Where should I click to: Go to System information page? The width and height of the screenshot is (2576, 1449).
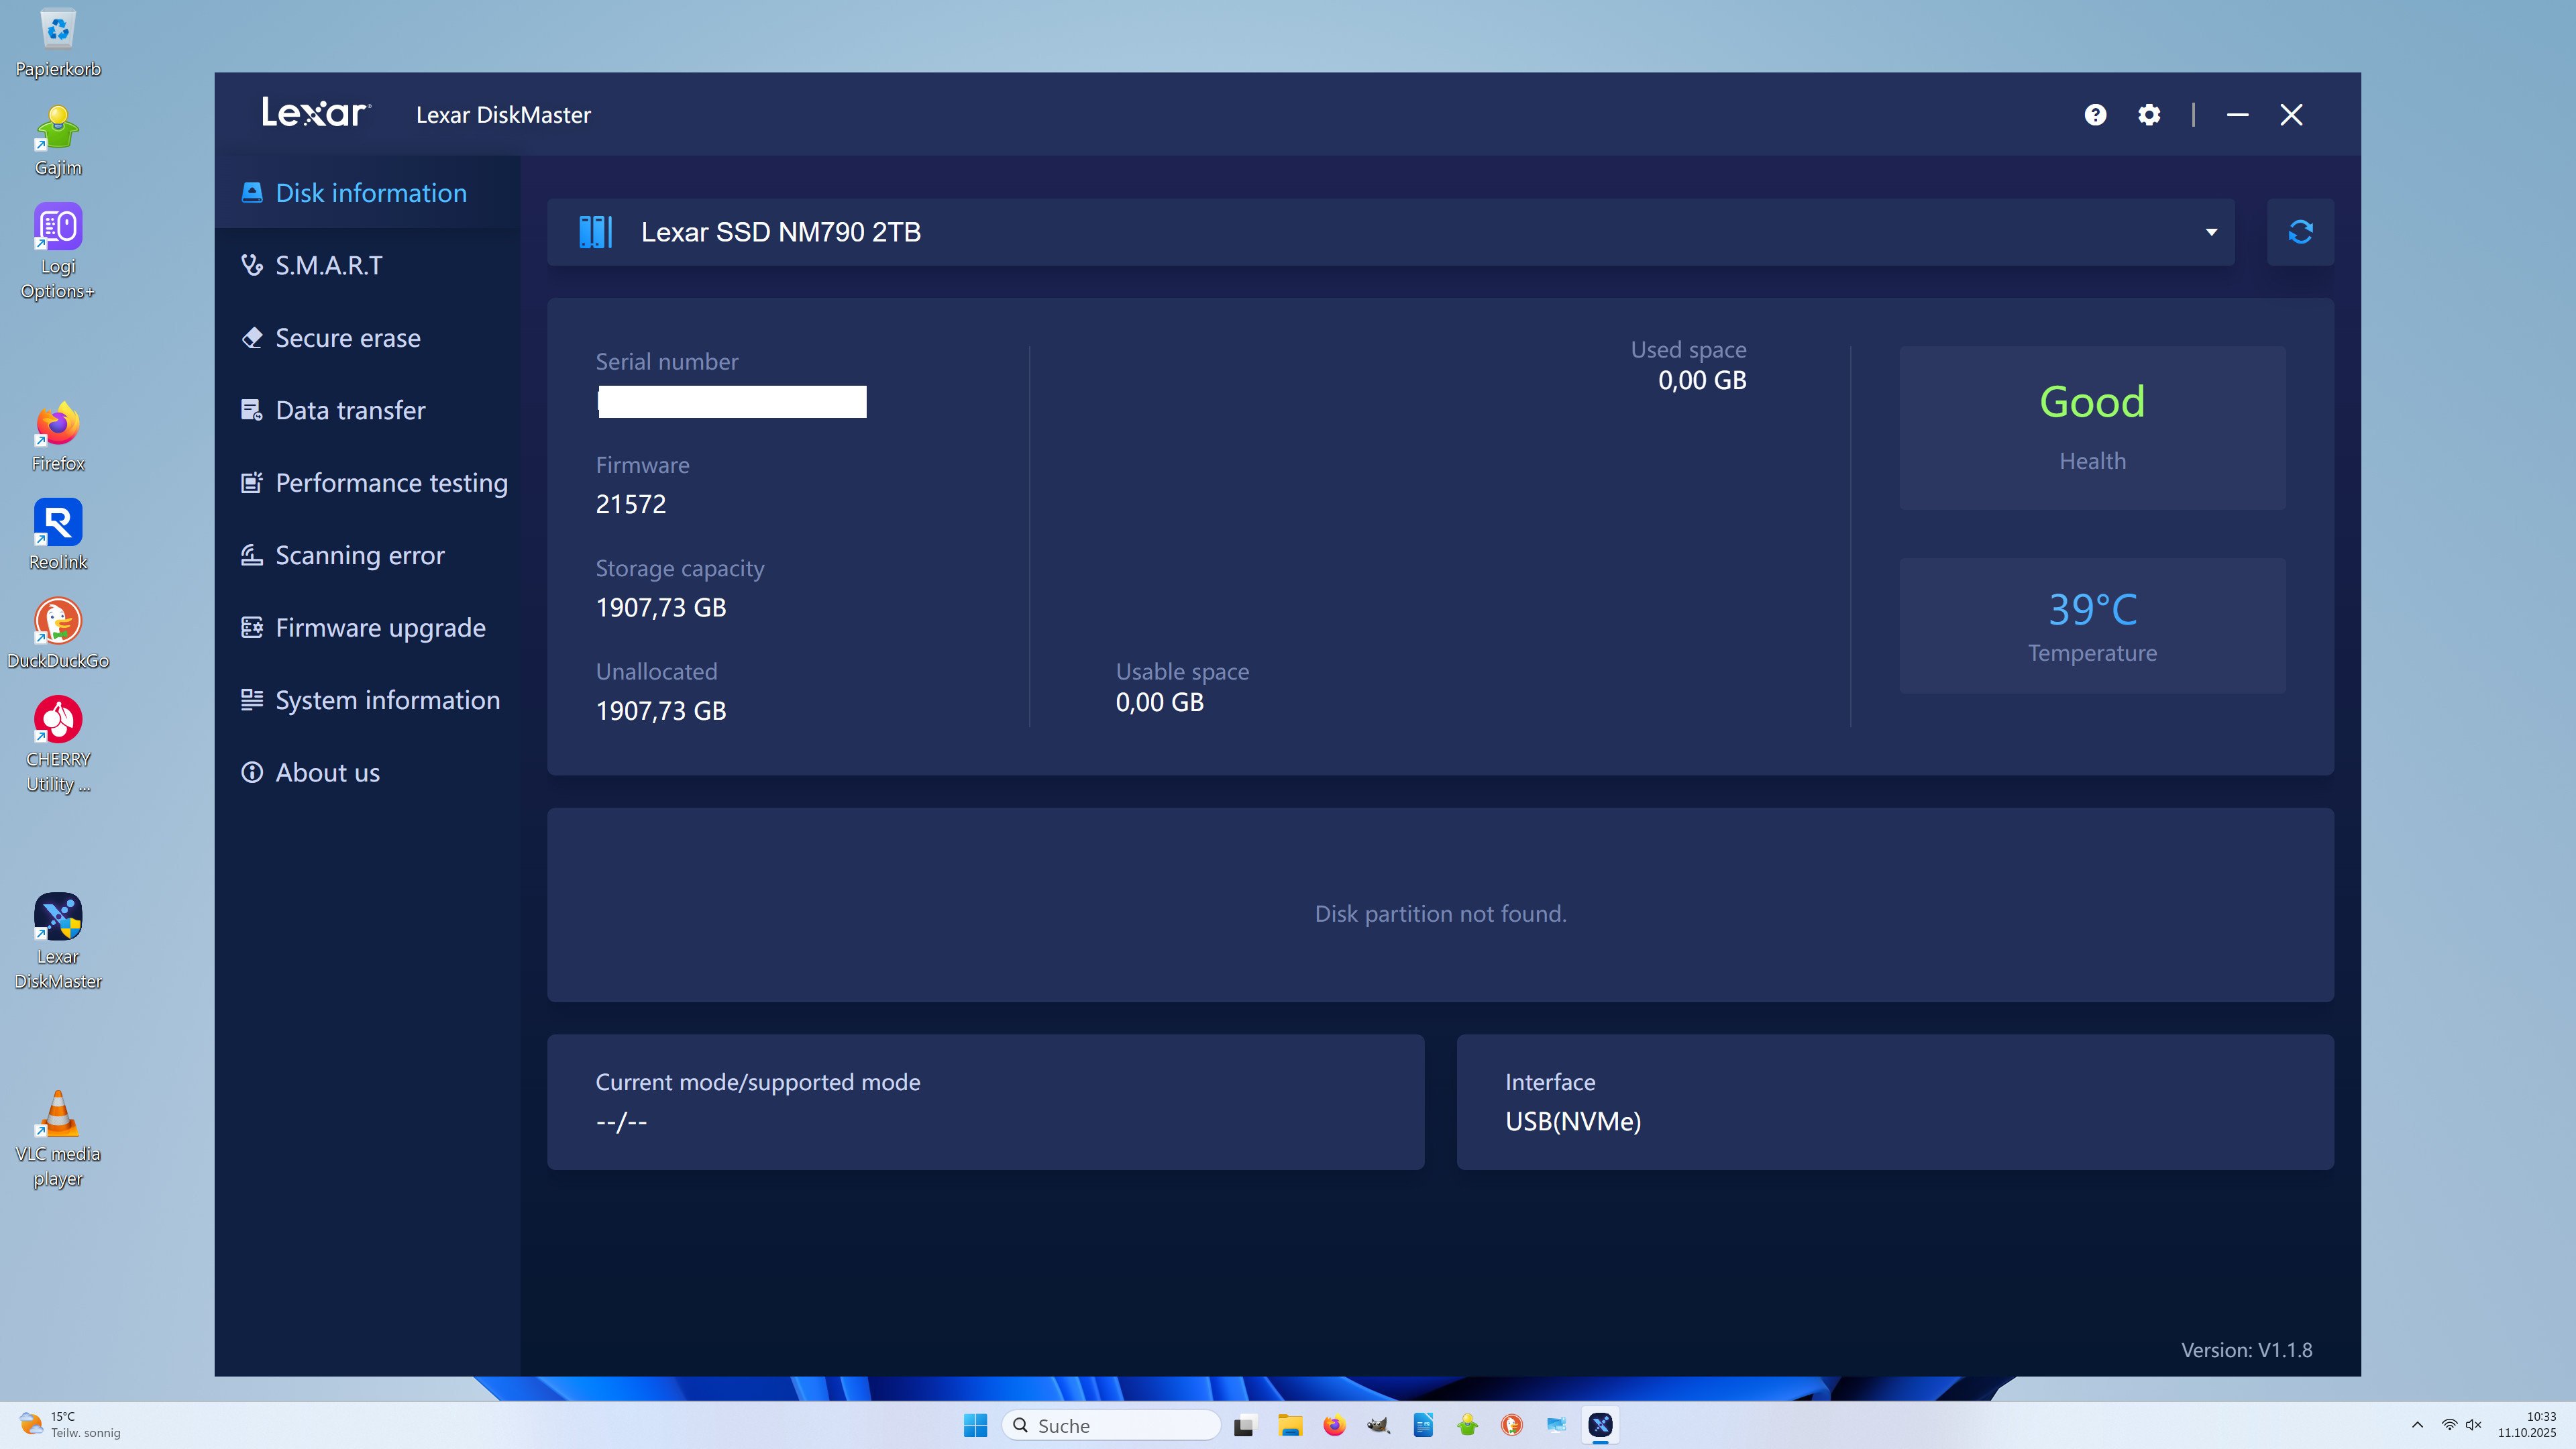click(x=387, y=700)
